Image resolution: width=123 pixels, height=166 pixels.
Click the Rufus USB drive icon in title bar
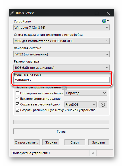12,13
